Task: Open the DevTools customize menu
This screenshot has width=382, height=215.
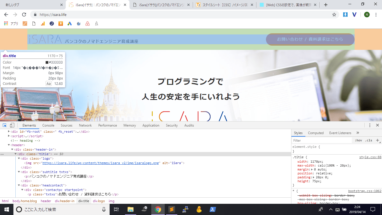Action: 370,125
